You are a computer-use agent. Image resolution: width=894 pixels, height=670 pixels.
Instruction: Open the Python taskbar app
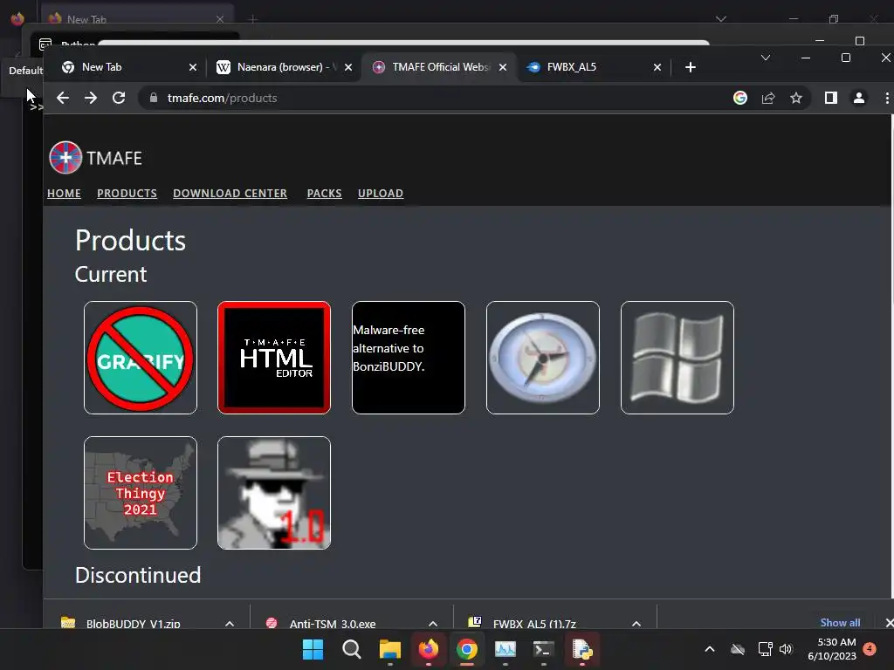pos(582,649)
